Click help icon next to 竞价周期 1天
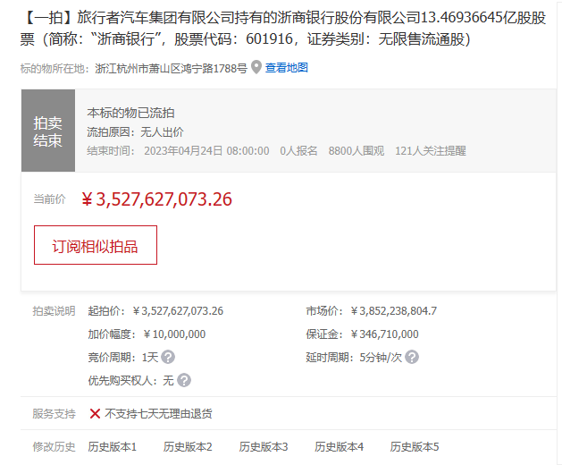562x465 pixels. (x=168, y=357)
